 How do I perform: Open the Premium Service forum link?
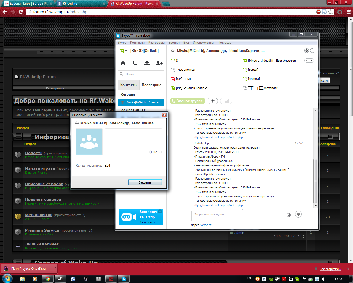click(42, 230)
